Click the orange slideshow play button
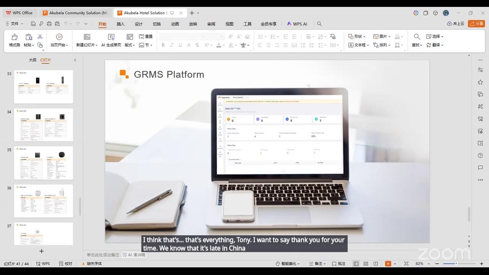 [388, 264]
